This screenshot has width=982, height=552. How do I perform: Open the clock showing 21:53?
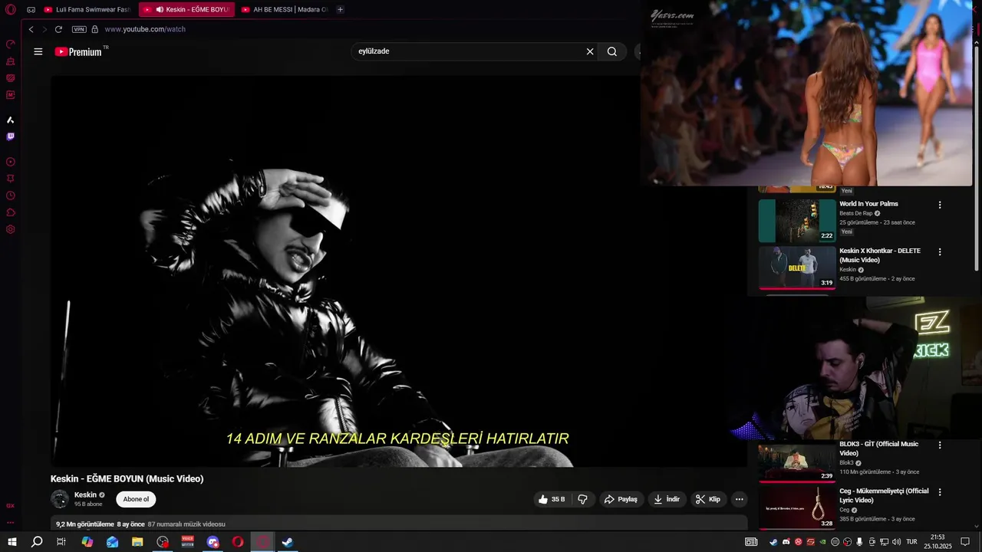pyautogui.click(x=938, y=542)
